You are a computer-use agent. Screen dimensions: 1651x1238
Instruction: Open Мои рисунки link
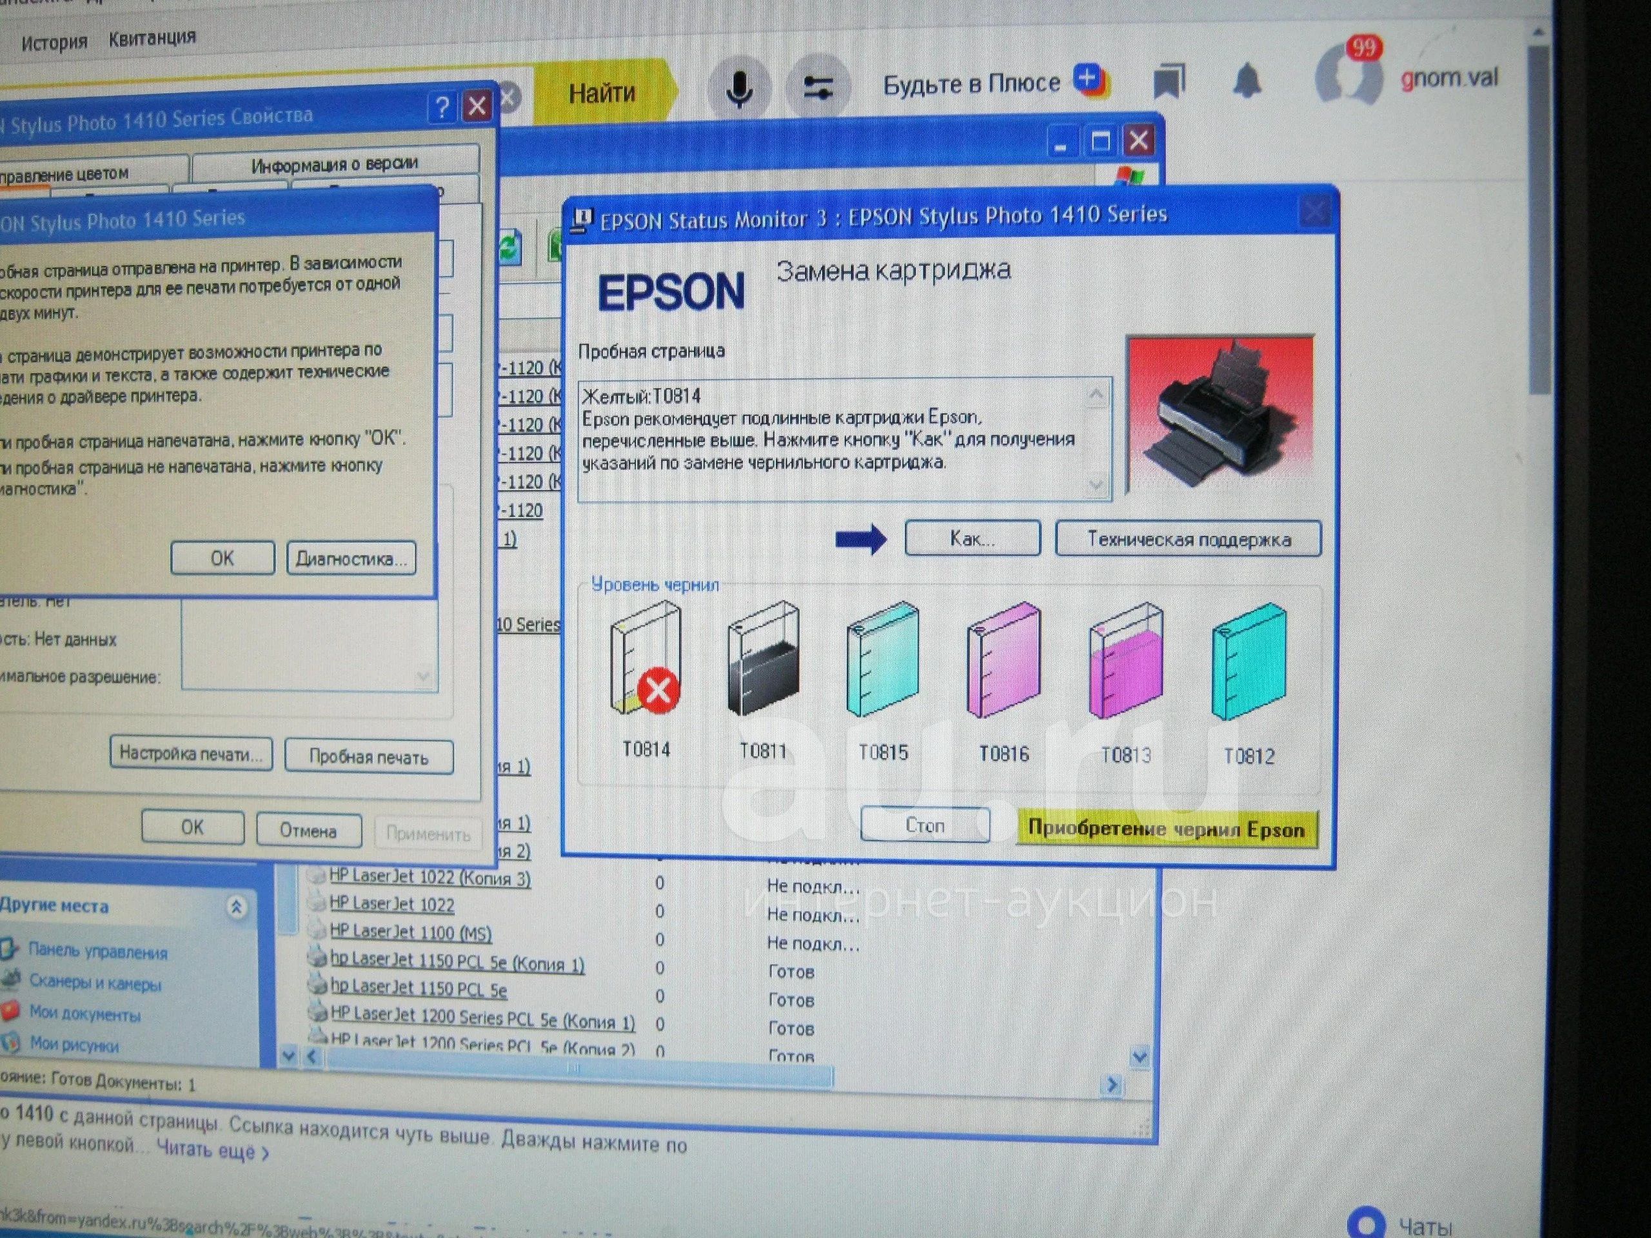(x=73, y=1044)
